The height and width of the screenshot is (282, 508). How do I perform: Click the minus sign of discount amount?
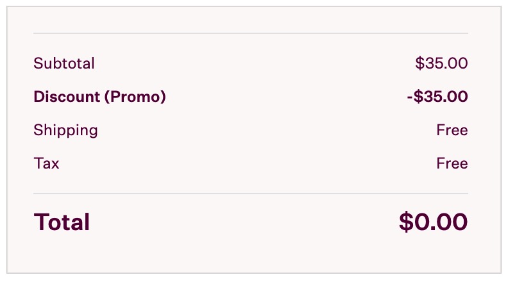(x=409, y=97)
